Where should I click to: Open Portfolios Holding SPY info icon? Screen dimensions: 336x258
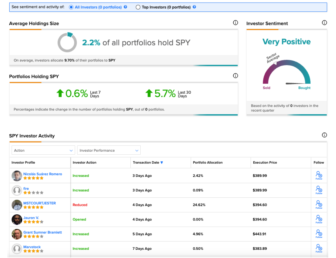[235, 76]
